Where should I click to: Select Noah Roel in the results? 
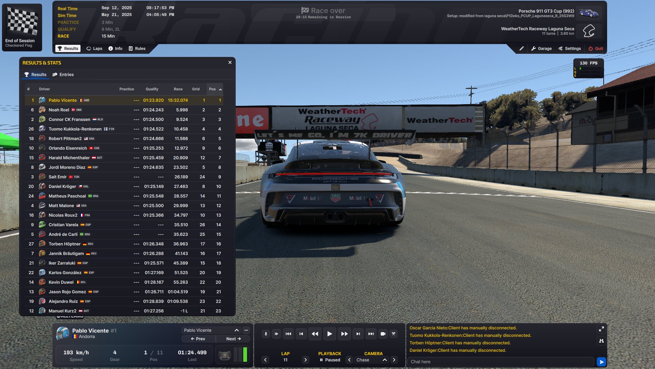tap(124, 110)
